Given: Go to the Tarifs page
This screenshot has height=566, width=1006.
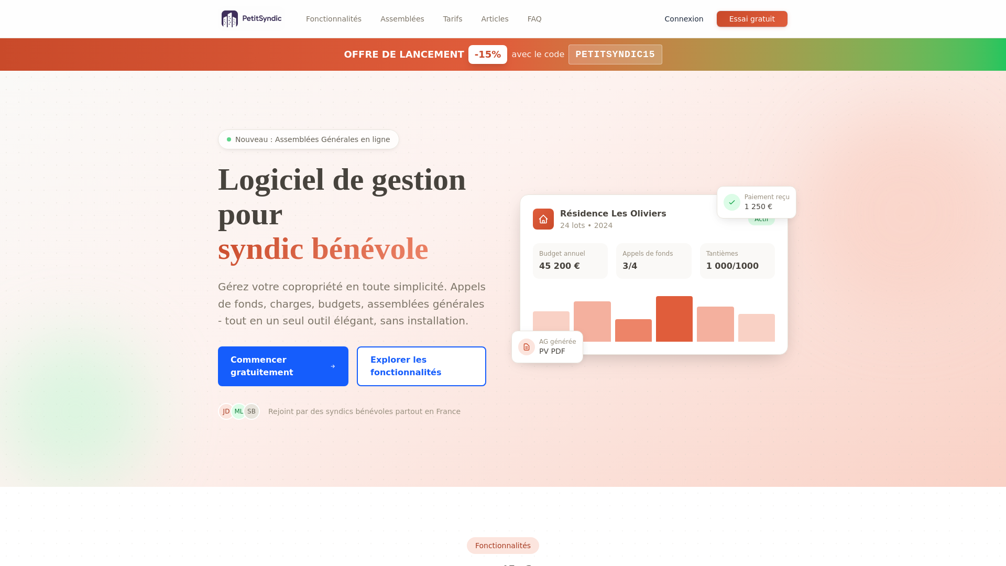Looking at the screenshot, I should coord(453,19).
